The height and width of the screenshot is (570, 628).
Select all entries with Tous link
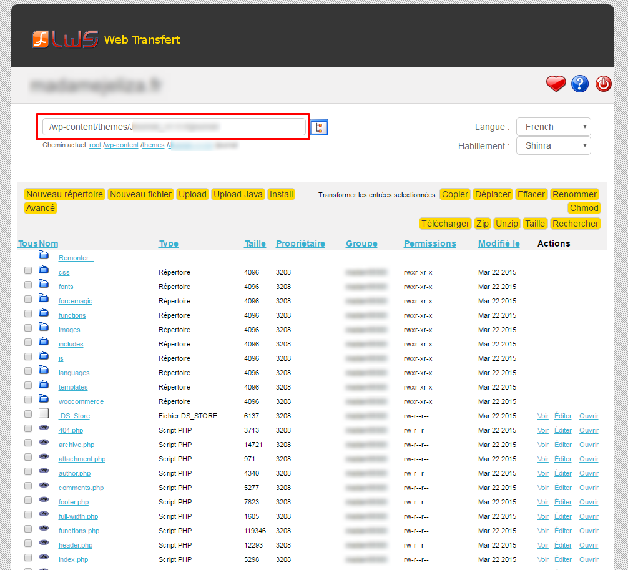(28, 243)
